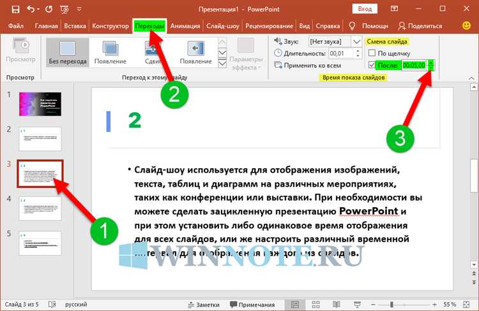
Task: Toggle the Заметки notes pane
Action: point(204,305)
